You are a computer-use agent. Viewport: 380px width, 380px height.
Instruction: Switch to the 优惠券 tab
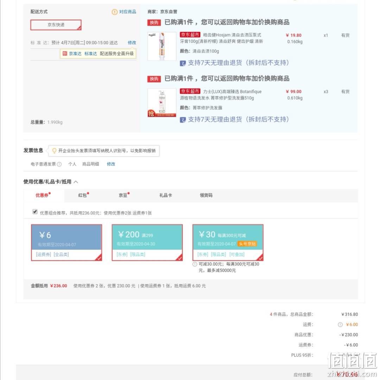(x=43, y=195)
